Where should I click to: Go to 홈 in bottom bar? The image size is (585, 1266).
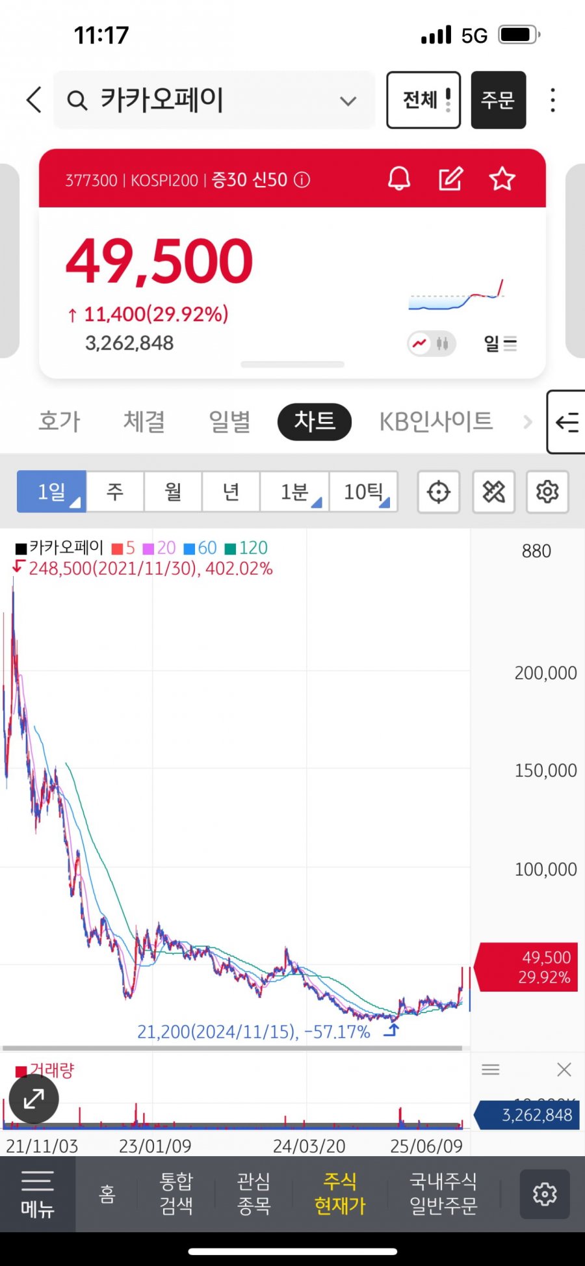[107, 1194]
